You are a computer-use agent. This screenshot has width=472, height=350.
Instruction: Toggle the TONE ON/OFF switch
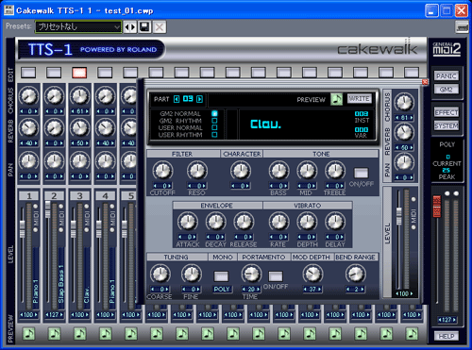[x=361, y=173]
